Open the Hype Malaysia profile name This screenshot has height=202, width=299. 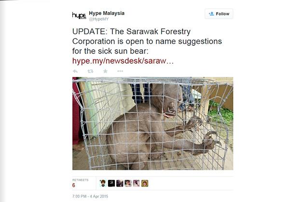coord(107,13)
